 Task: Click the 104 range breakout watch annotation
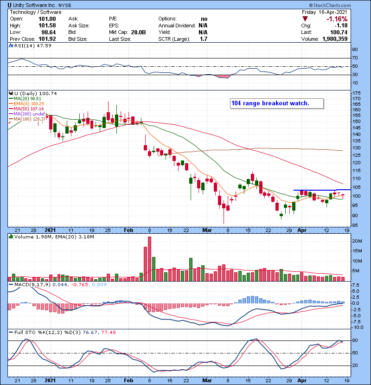277,103
